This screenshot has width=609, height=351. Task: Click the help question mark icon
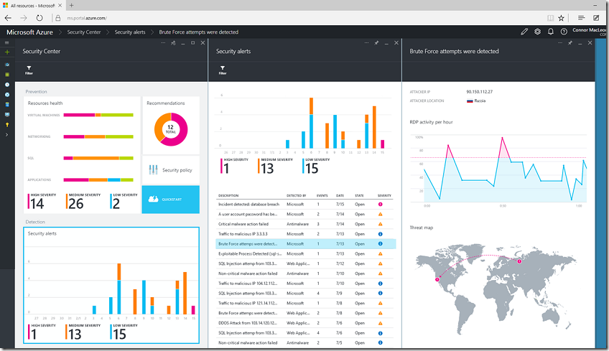click(564, 32)
